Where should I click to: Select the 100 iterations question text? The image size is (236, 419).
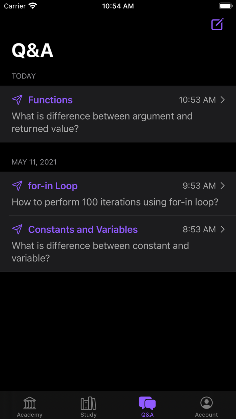pyautogui.click(x=115, y=202)
